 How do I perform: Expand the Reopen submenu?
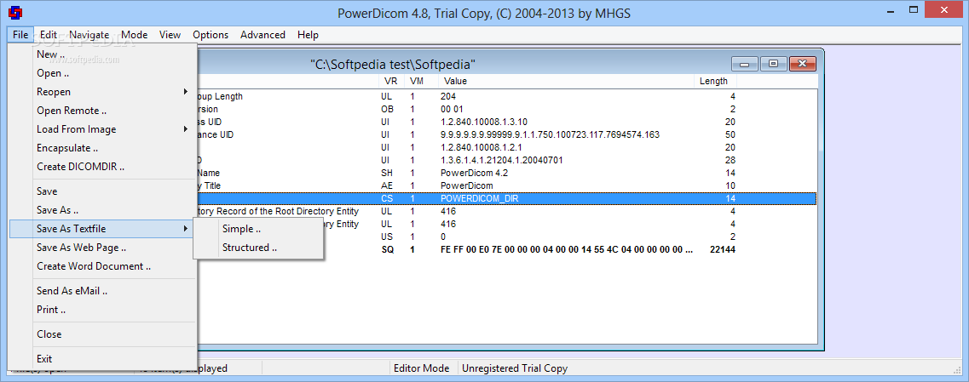pyautogui.click(x=103, y=92)
